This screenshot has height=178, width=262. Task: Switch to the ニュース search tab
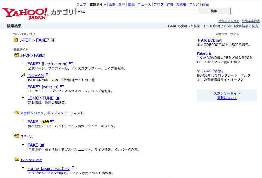pos(144,4)
